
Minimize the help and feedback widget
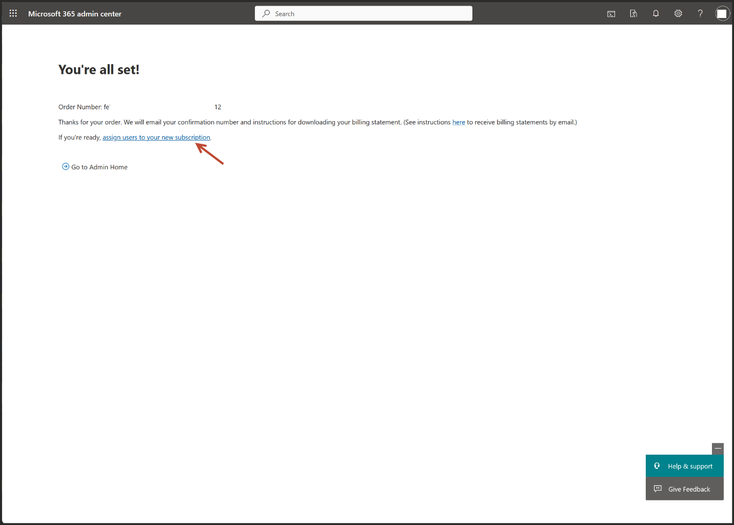tap(718, 449)
